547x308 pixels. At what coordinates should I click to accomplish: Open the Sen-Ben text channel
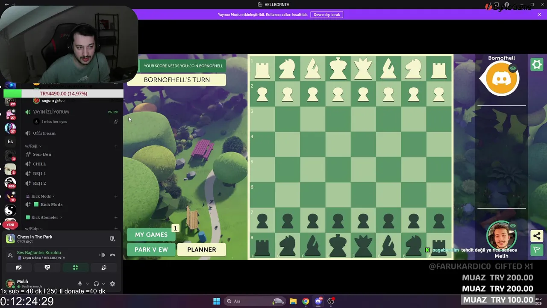tap(42, 154)
